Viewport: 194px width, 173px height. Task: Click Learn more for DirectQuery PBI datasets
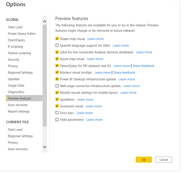pyautogui.click(x=122, y=66)
